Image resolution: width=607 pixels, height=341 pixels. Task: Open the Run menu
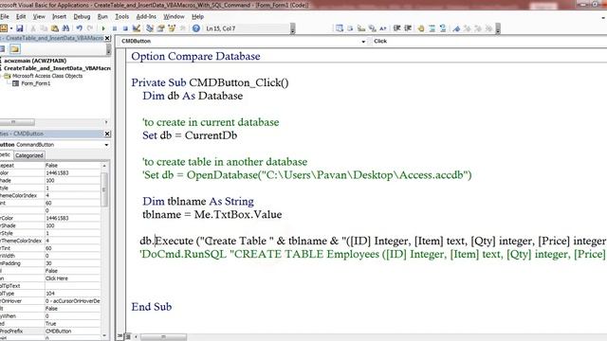tap(102, 17)
